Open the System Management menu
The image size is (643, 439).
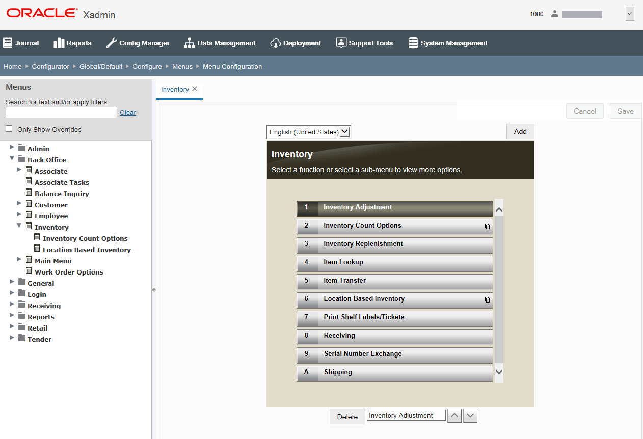click(448, 43)
